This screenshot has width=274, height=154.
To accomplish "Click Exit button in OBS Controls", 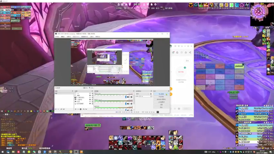I will click(x=161, y=107).
